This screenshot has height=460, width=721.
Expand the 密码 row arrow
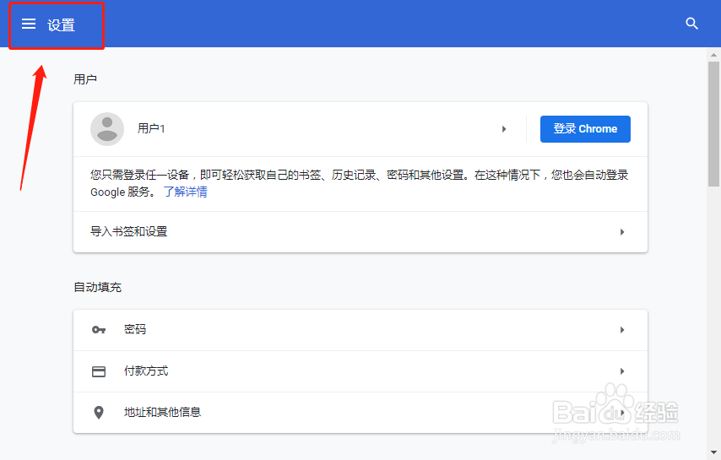tap(622, 330)
